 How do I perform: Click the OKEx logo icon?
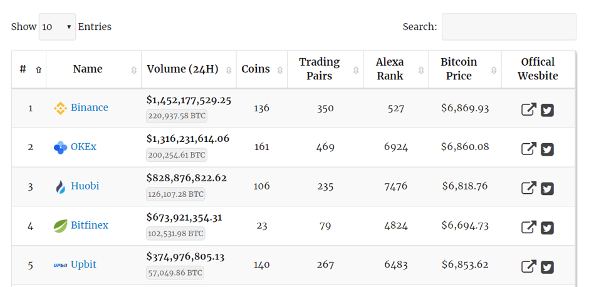coord(61,147)
